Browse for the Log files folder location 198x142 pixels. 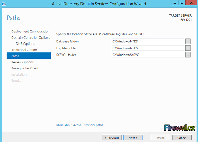pyautogui.click(x=188, y=48)
